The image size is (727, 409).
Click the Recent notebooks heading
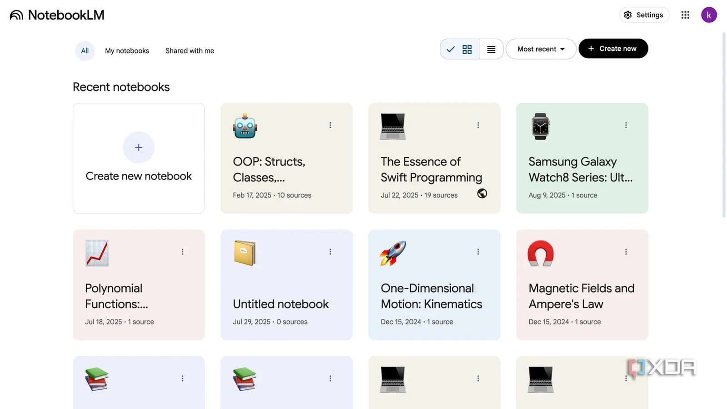point(121,87)
